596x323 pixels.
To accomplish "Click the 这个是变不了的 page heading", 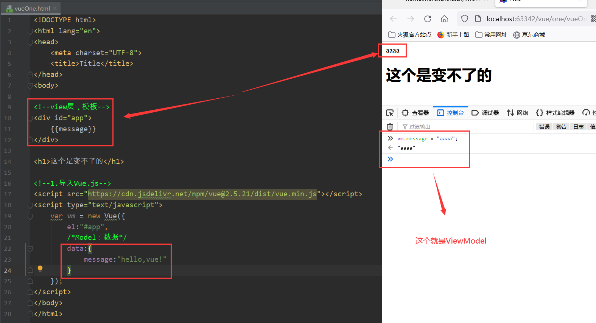I will tap(439, 75).
